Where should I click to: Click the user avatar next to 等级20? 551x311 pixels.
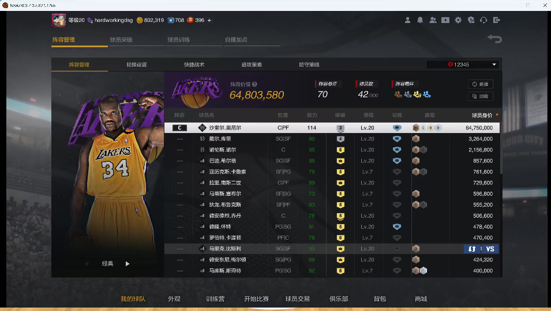[x=59, y=20]
